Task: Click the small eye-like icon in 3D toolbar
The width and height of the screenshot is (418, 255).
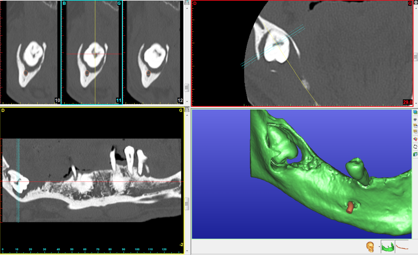Action: click(x=415, y=119)
